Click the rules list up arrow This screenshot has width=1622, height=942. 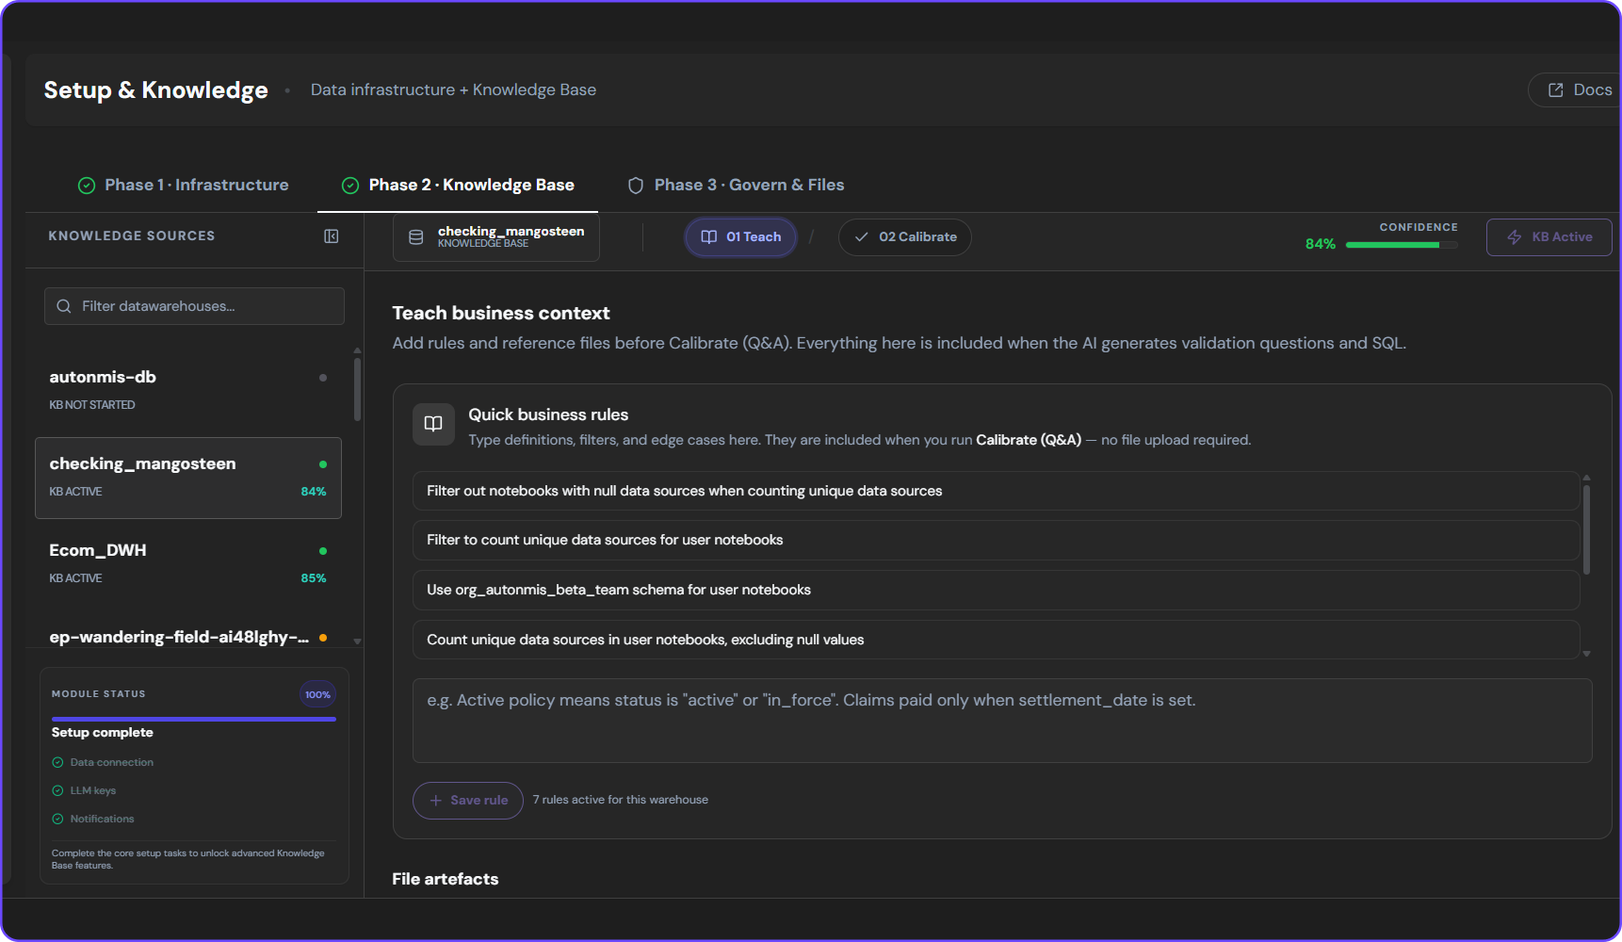click(x=1586, y=478)
